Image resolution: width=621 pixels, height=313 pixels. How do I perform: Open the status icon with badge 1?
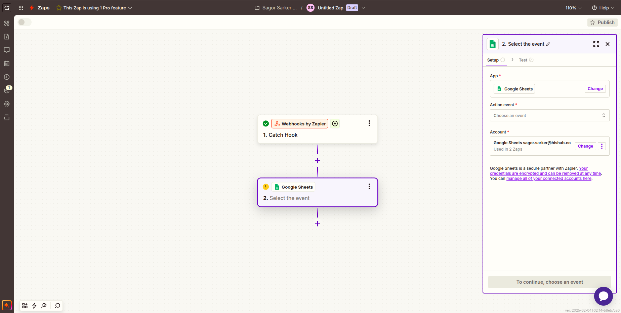(x=7, y=90)
